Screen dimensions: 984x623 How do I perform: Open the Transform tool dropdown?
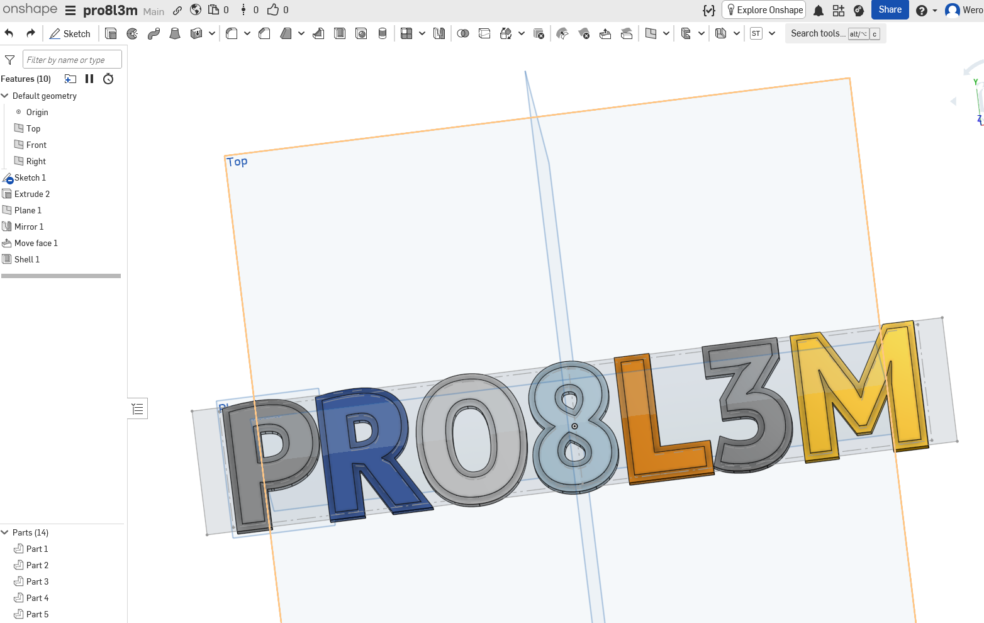pos(522,33)
